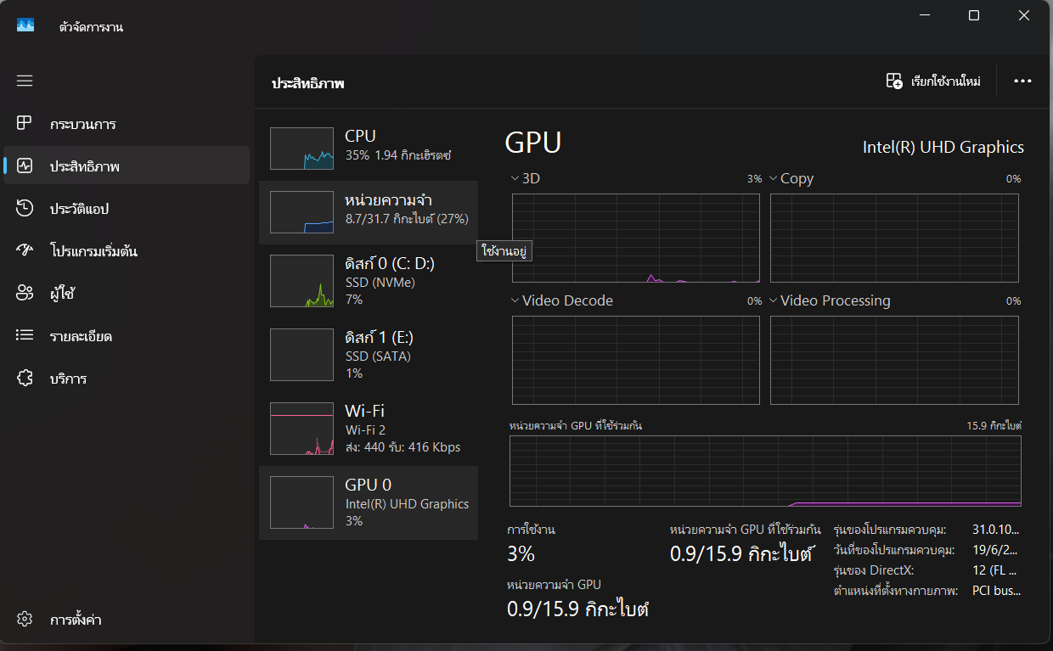The height and width of the screenshot is (651, 1053).
Task: Click the shared GPU memory graph
Action: (x=765, y=469)
